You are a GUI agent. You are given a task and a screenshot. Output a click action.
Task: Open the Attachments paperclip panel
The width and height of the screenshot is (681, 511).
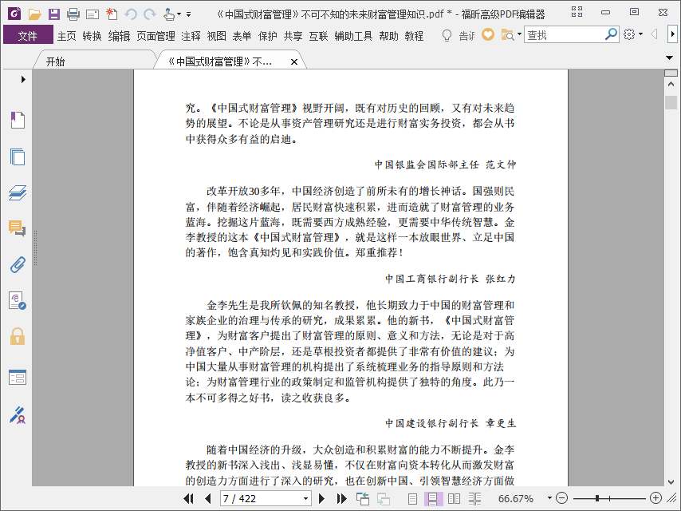pos(18,264)
